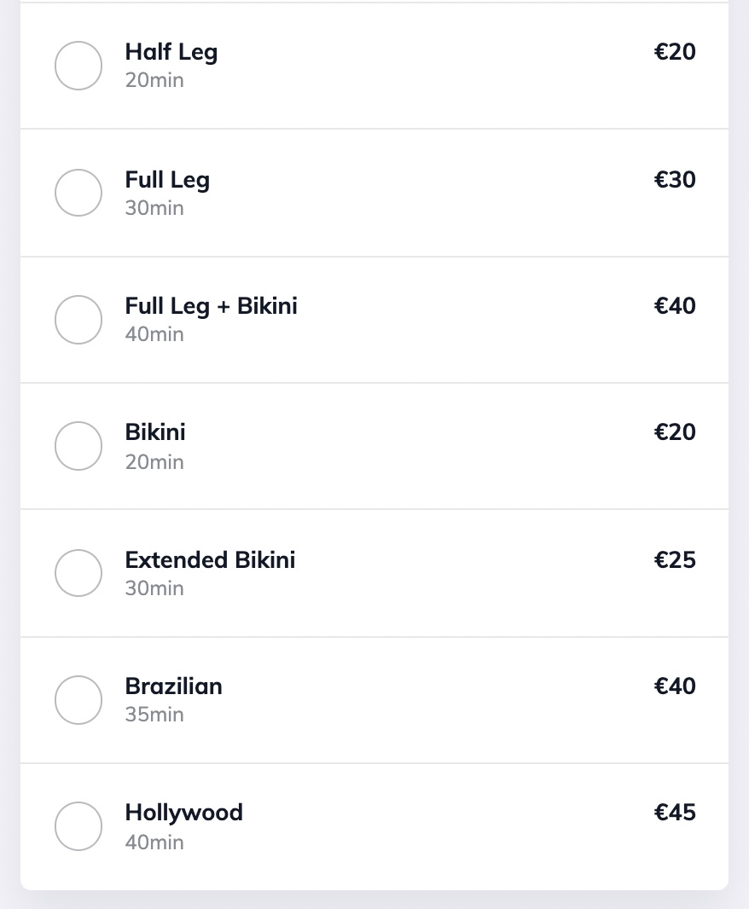Select the Half Leg radio button
This screenshot has height=909, width=749.
pos(78,66)
